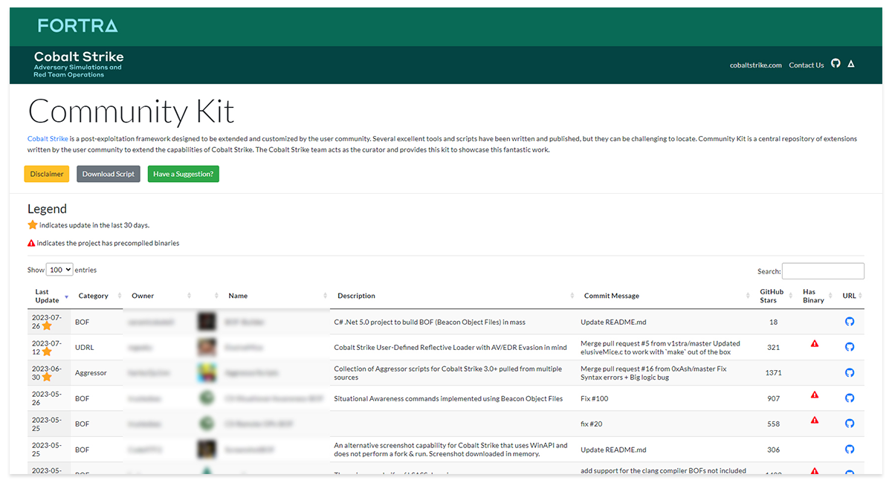This screenshot has width=892, height=483.
Task: Click the Fortra logo
Action: [x=77, y=26]
